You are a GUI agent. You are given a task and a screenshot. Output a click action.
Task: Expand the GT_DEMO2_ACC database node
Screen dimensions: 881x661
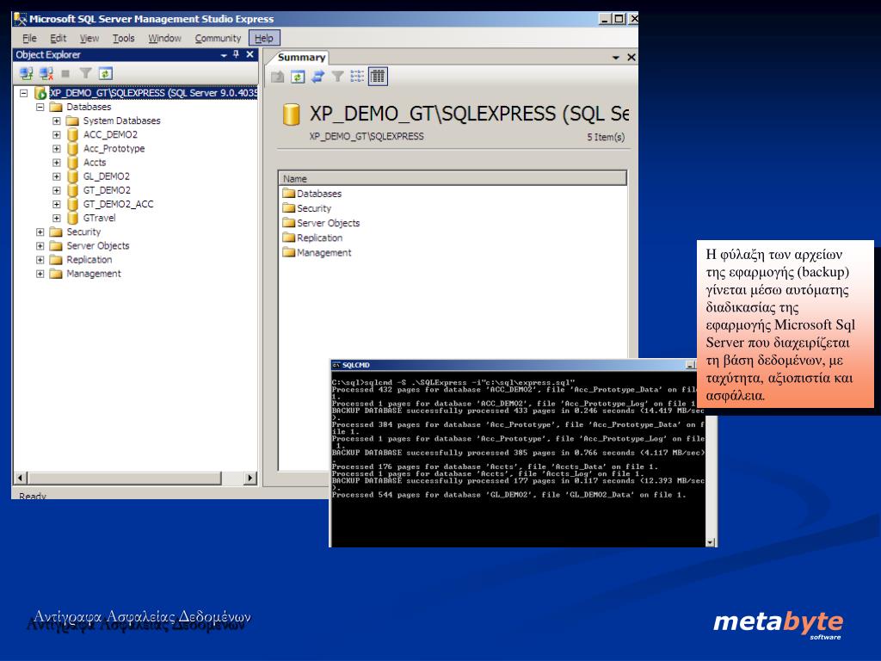(x=56, y=204)
